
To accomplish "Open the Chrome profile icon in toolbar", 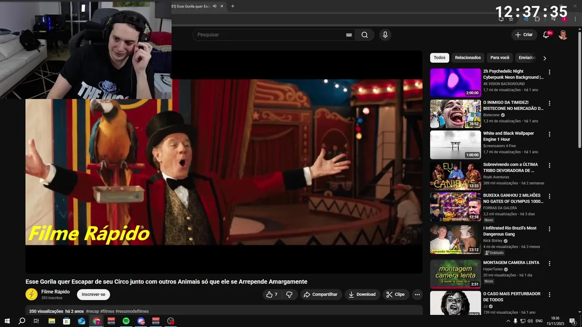I will (x=564, y=19).
